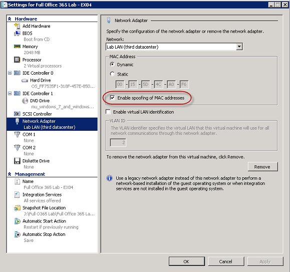Open the SCSI Controller icon
Image resolution: width=290 pixels, height=272 pixels.
click(17, 114)
